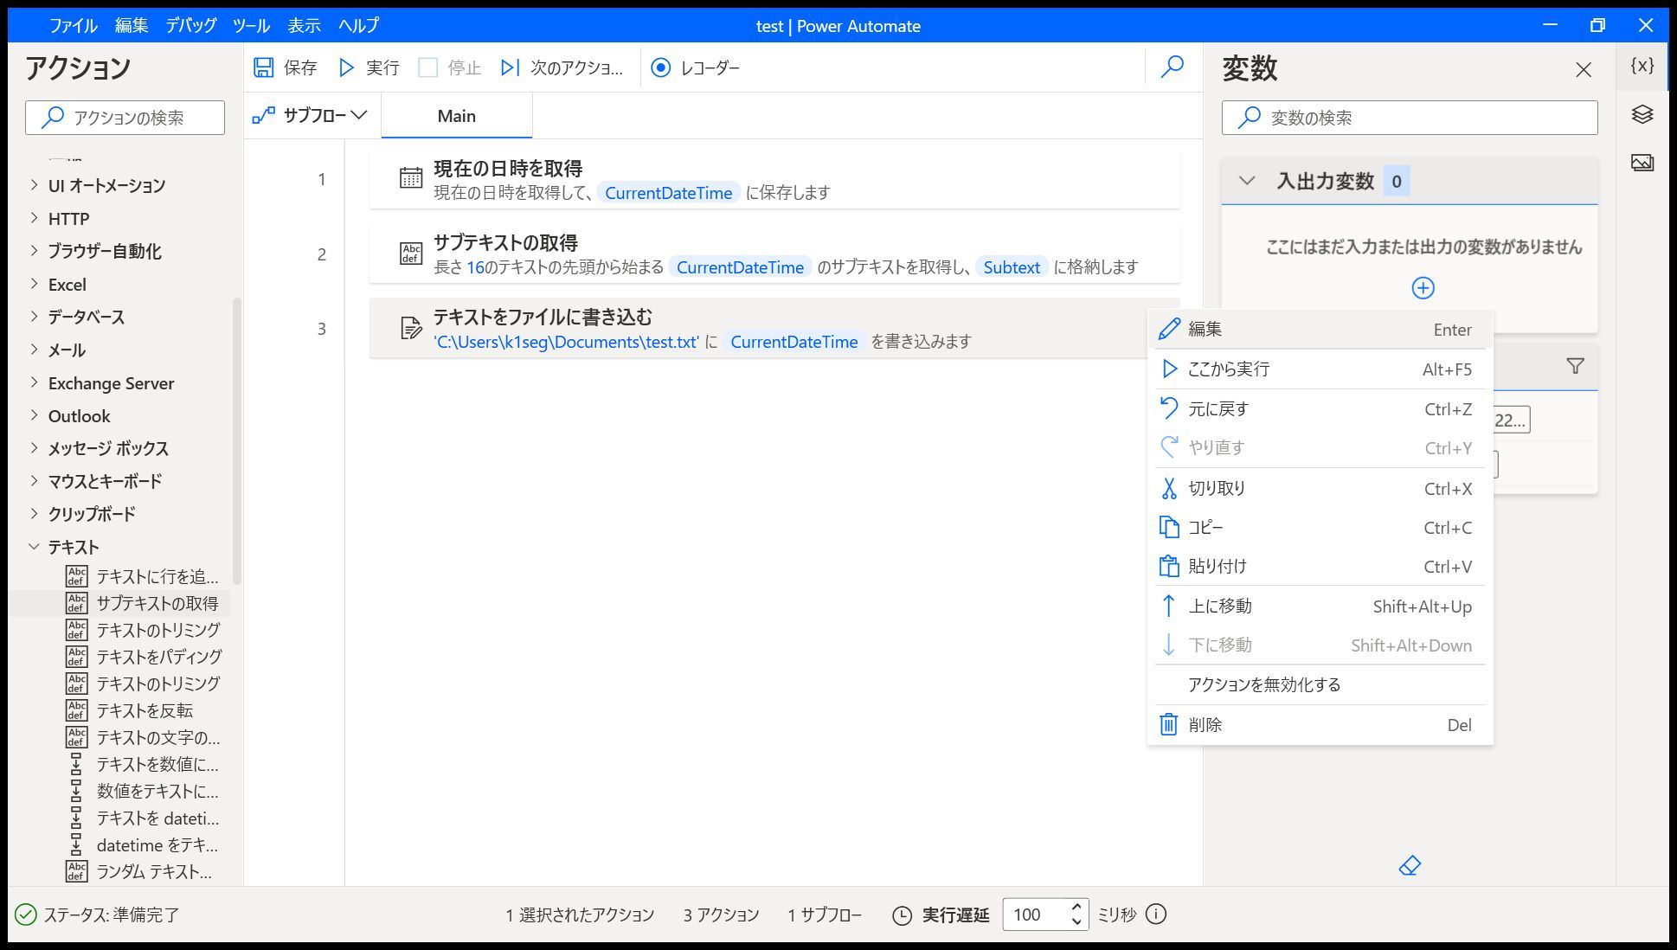
Task: Click CurrentDateTime variable in step 1
Action: [668, 193]
